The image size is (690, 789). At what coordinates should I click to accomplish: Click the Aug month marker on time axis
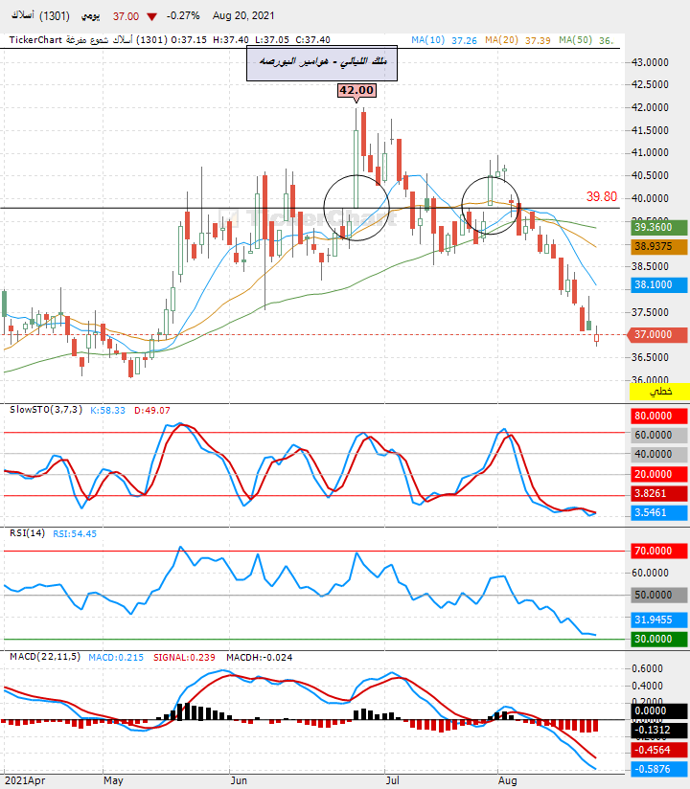pos(508,780)
